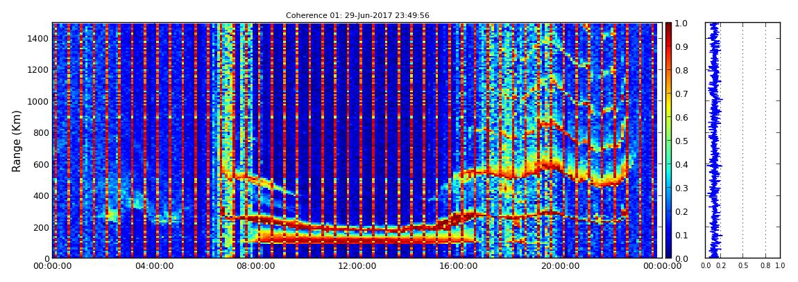Click the coherence colorbar gradient strip

(x=668, y=140)
